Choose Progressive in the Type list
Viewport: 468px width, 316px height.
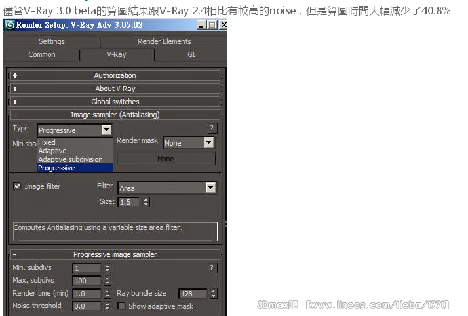(x=75, y=168)
